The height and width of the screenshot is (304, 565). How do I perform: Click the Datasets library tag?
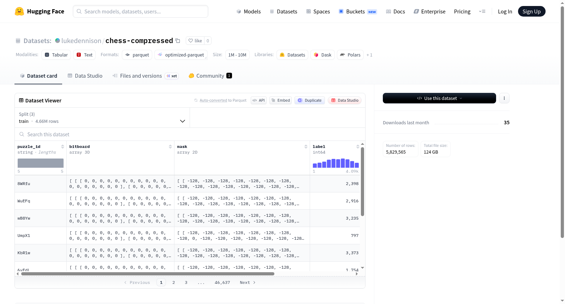tap(292, 55)
